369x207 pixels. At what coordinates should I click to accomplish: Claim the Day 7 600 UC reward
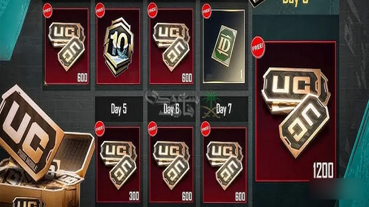(x=225, y=164)
